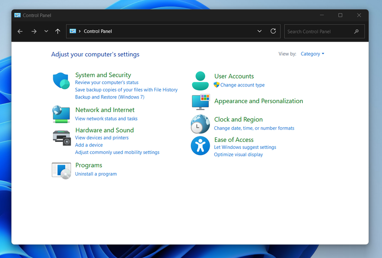Click Optimize visual display

[x=238, y=154]
